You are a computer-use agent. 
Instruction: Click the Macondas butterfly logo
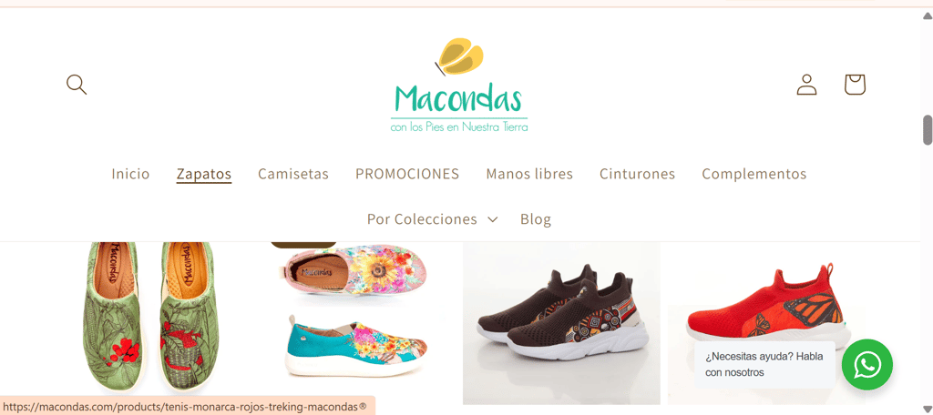tap(459, 85)
